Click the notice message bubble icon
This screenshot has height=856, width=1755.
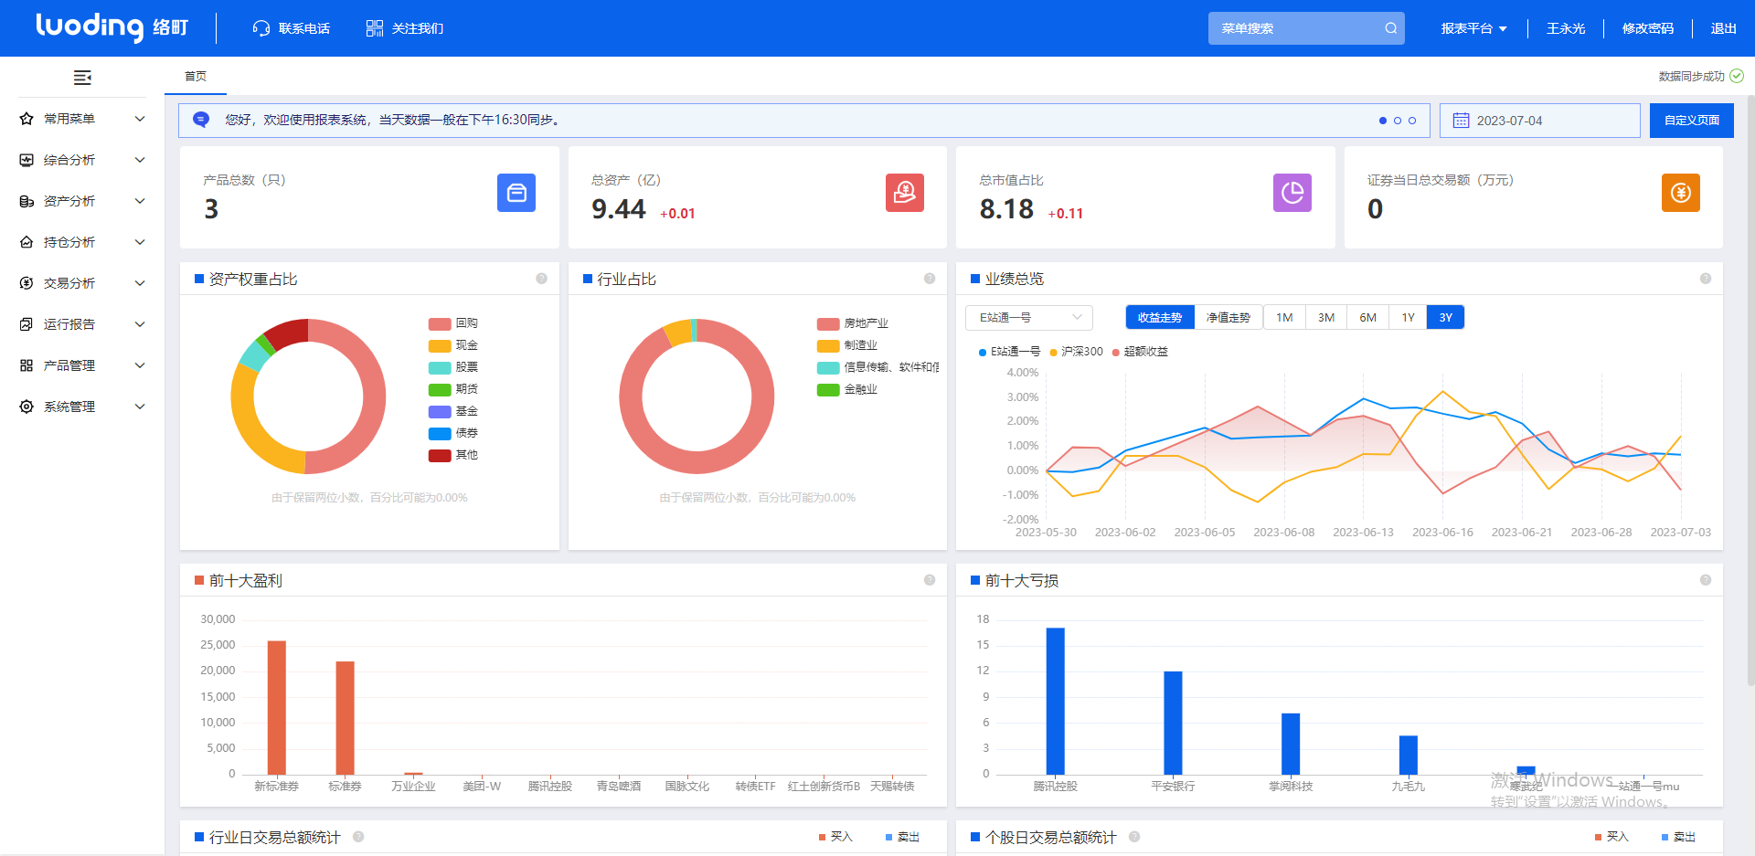[x=201, y=120]
